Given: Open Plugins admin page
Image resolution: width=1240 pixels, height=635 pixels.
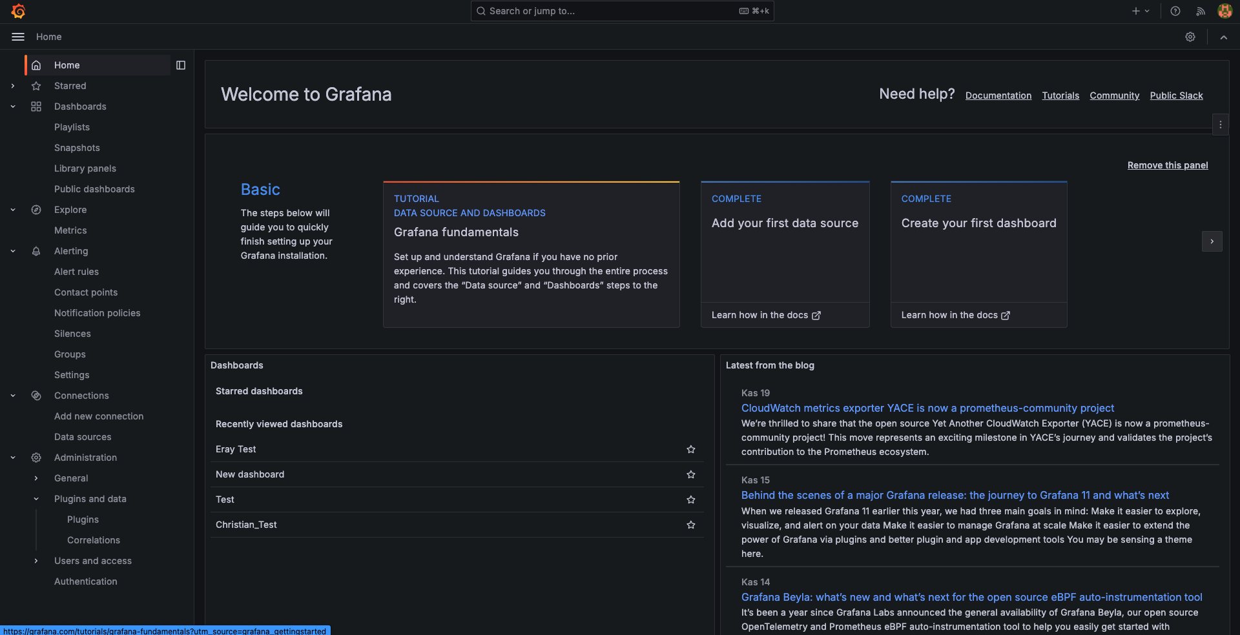Looking at the screenshot, I should pos(83,519).
